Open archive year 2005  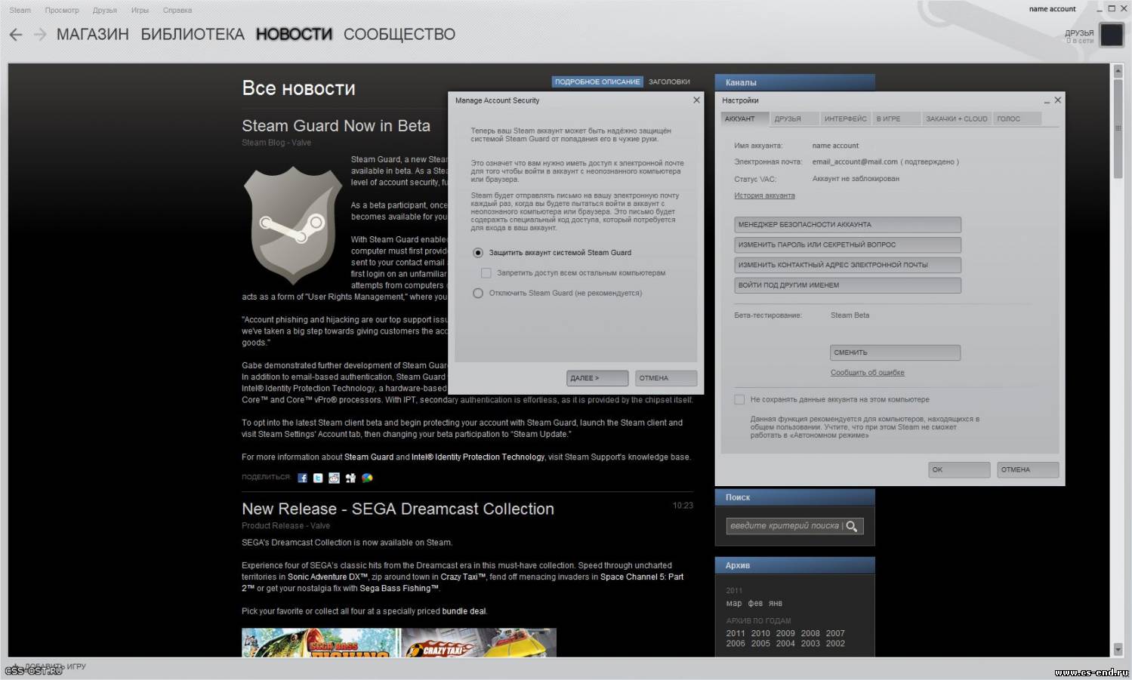760,644
